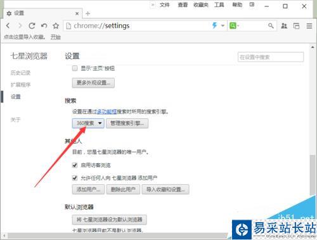Open the 360搜索 search engine dropdown
This screenshot has height=240, width=317.
point(88,123)
